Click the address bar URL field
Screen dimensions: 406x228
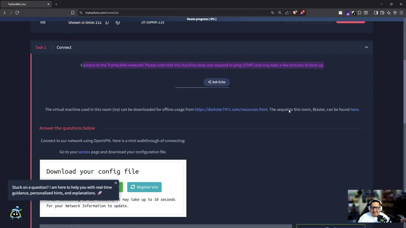[x=174, y=13]
